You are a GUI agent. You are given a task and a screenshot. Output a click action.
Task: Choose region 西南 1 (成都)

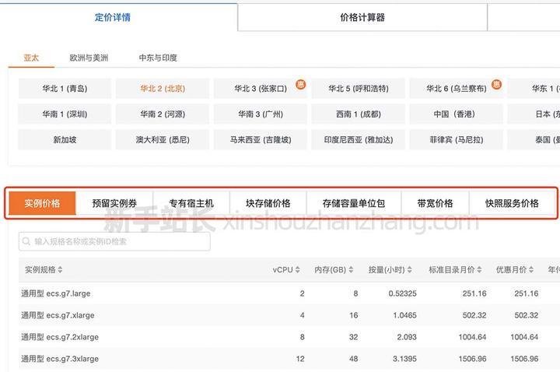tap(359, 114)
